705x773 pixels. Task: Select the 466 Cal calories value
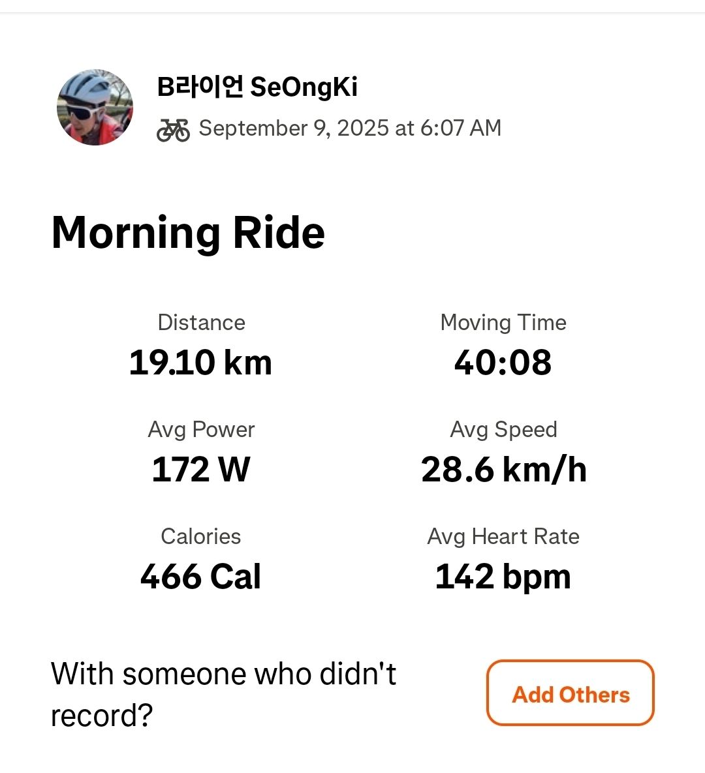[x=200, y=577]
